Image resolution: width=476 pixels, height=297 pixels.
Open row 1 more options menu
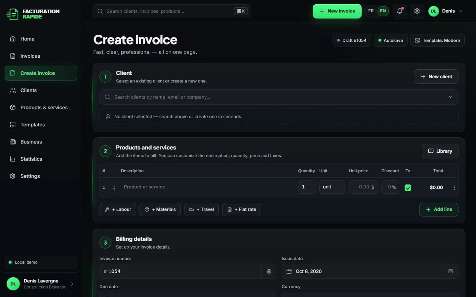pos(454,187)
